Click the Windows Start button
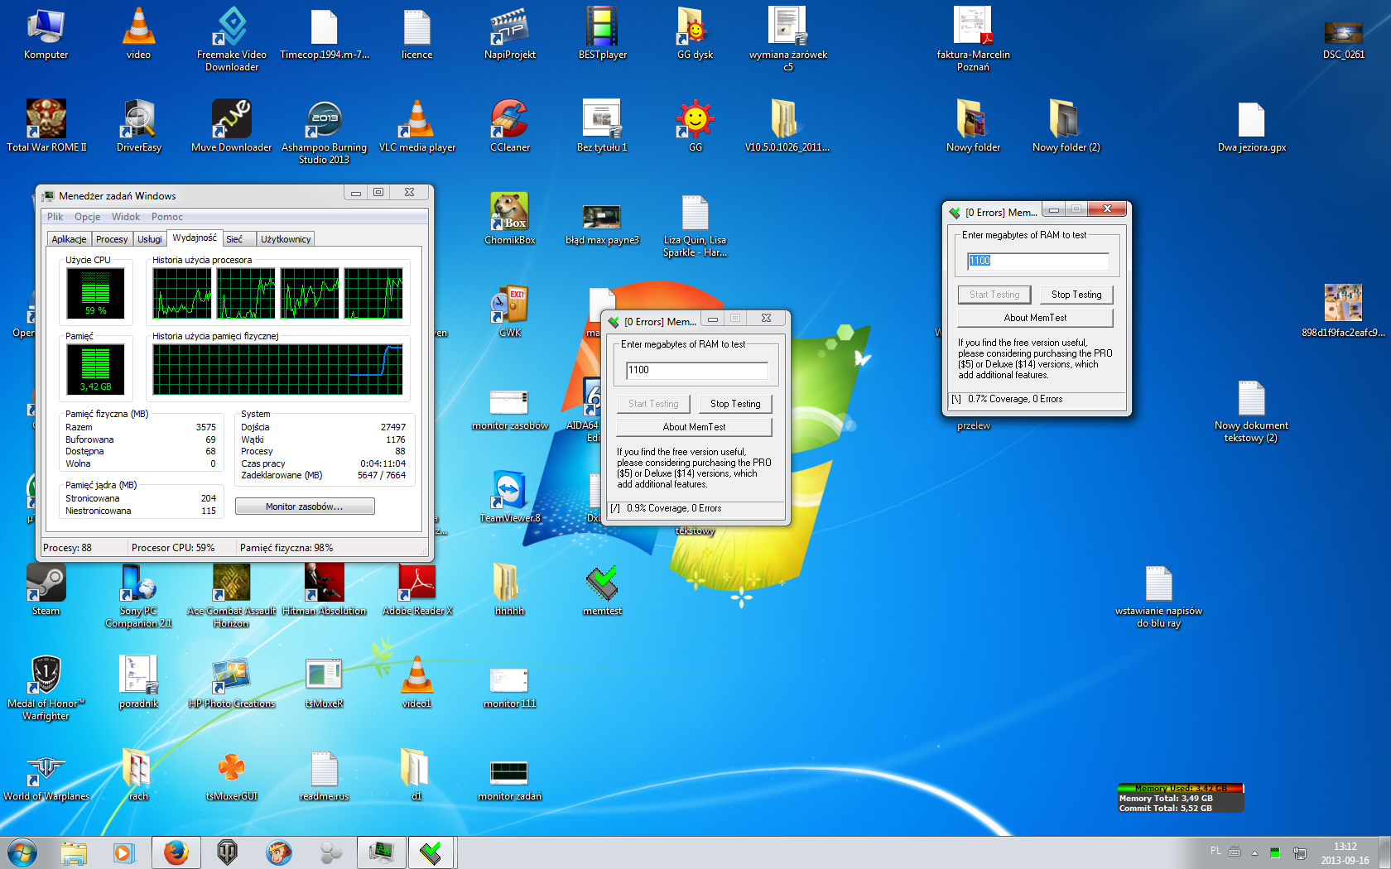This screenshot has height=869, width=1391. point(22,852)
